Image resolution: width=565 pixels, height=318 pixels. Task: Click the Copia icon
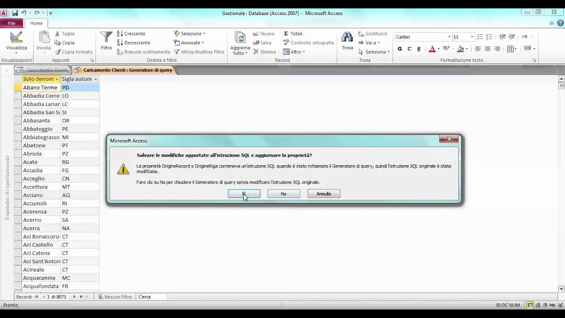pos(57,43)
